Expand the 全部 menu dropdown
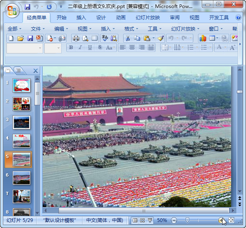This screenshot has height=228, width=246. (x=14, y=29)
